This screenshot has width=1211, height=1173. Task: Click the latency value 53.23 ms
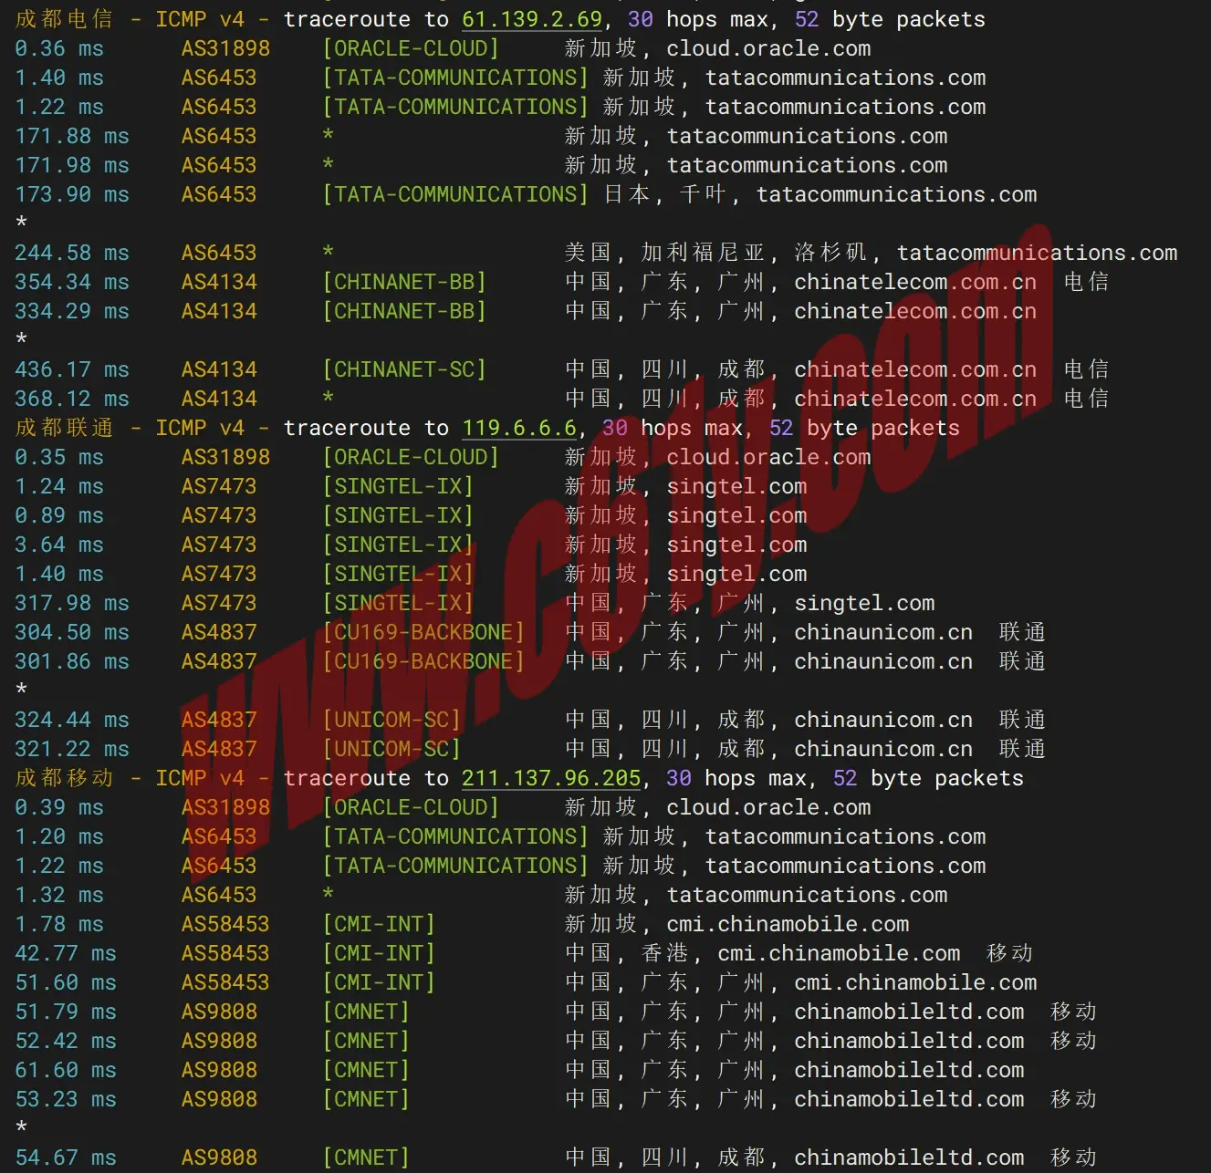point(66,1099)
